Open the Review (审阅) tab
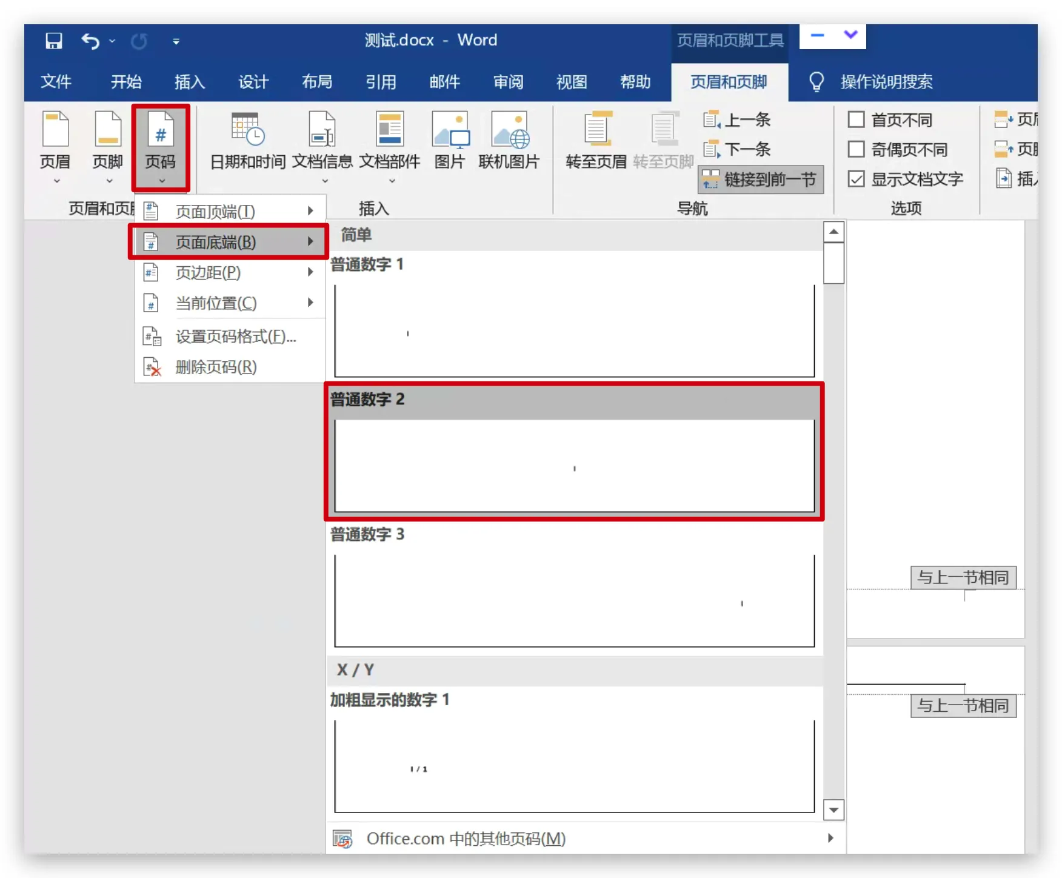 508,82
